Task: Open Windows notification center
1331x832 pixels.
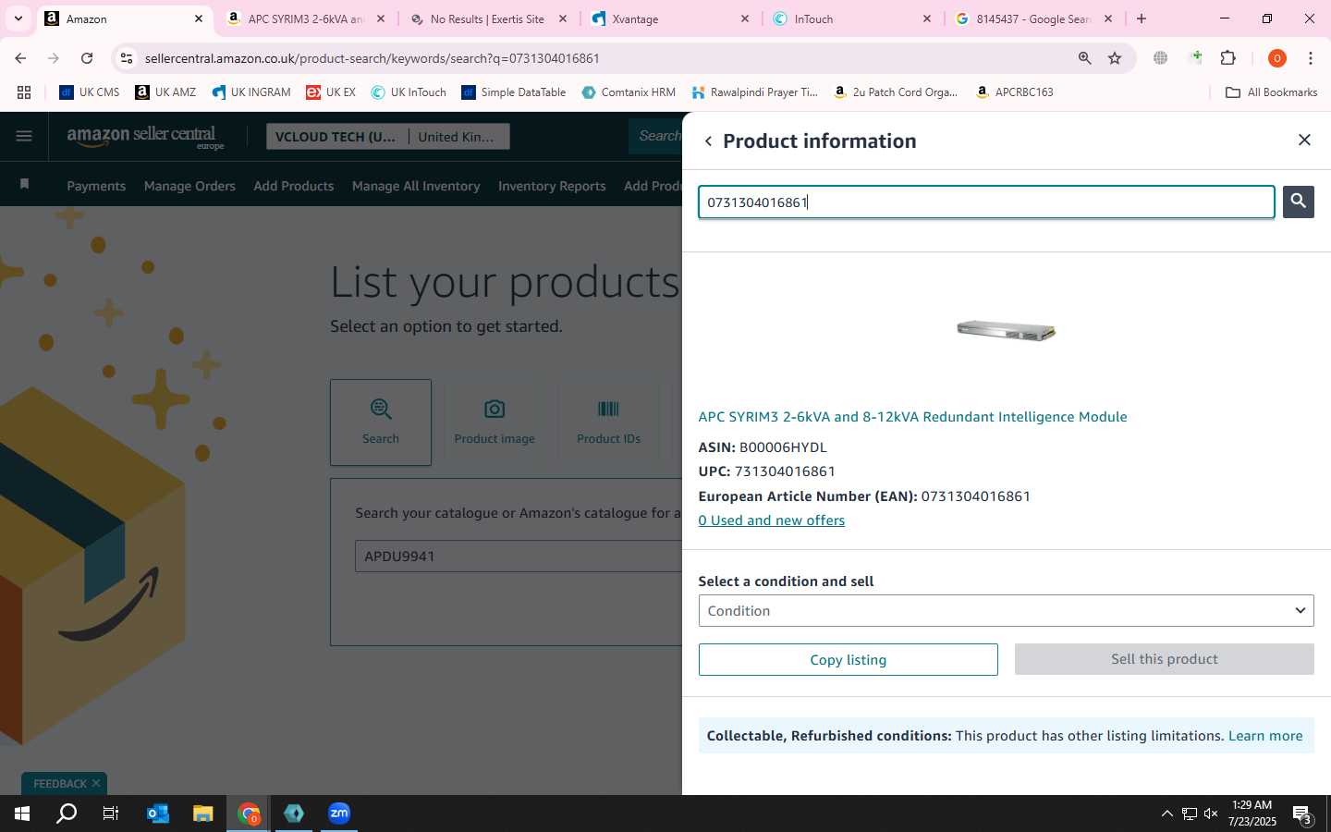Action: click(x=1302, y=814)
